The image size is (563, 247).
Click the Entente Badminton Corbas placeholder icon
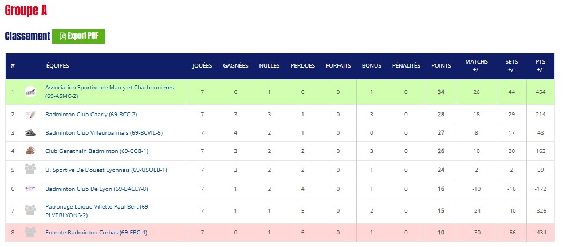30,232
